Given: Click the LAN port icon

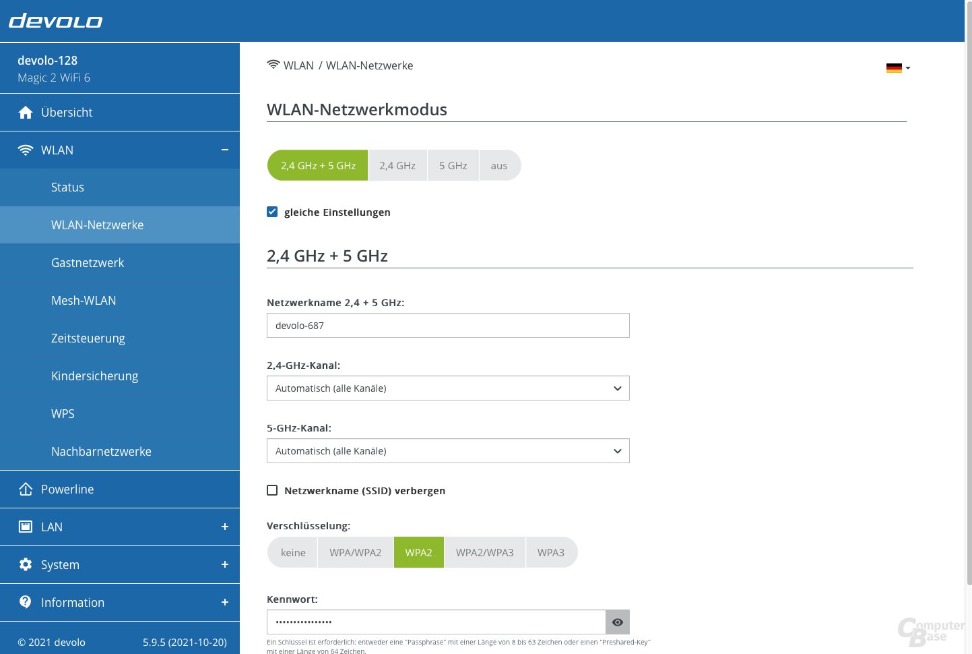Looking at the screenshot, I should point(26,527).
